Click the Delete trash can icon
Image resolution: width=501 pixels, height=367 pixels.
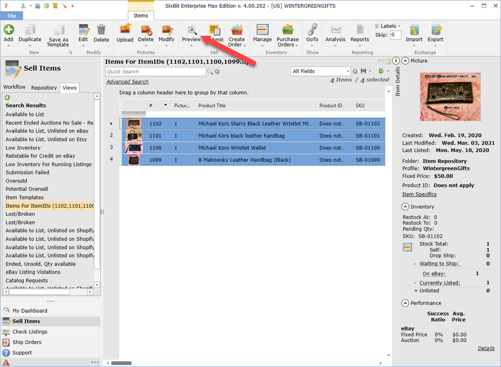tap(101, 30)
